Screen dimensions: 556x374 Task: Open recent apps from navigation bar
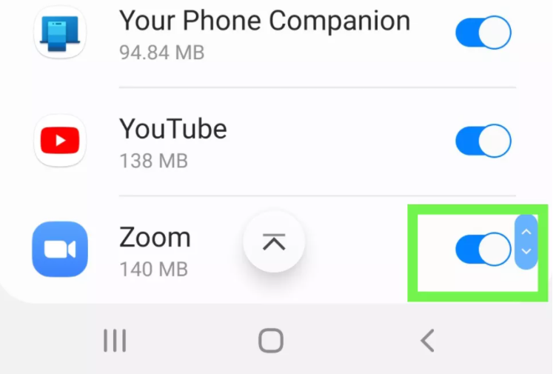click(115, 341)
